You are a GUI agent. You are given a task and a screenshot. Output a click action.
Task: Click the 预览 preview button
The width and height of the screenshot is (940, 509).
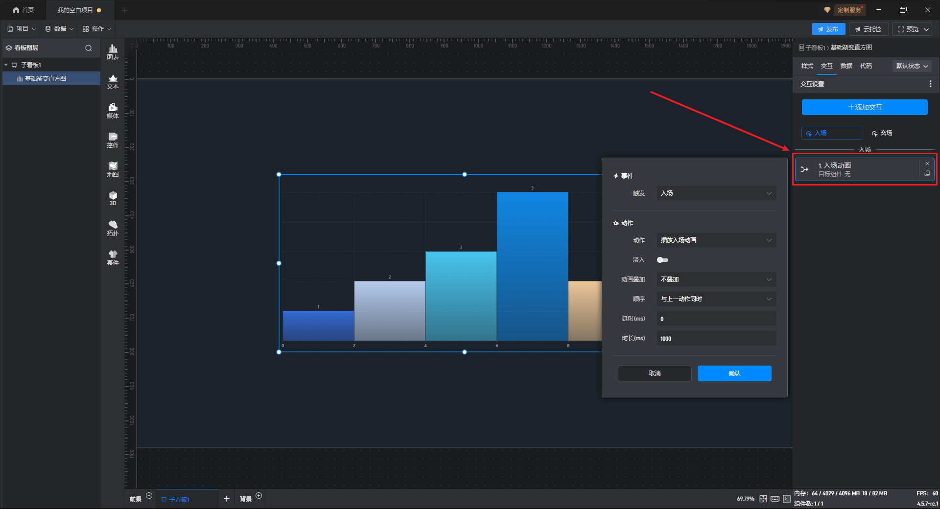point(907,29)
